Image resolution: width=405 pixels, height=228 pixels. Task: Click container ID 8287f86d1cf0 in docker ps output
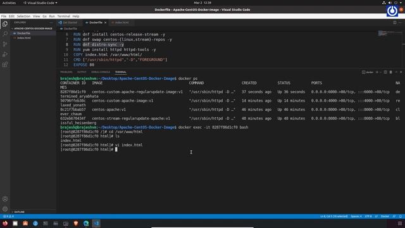[x=73, y=92]
